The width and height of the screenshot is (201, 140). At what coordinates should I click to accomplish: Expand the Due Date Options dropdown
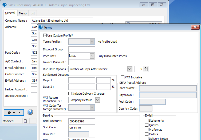[129, 69]
